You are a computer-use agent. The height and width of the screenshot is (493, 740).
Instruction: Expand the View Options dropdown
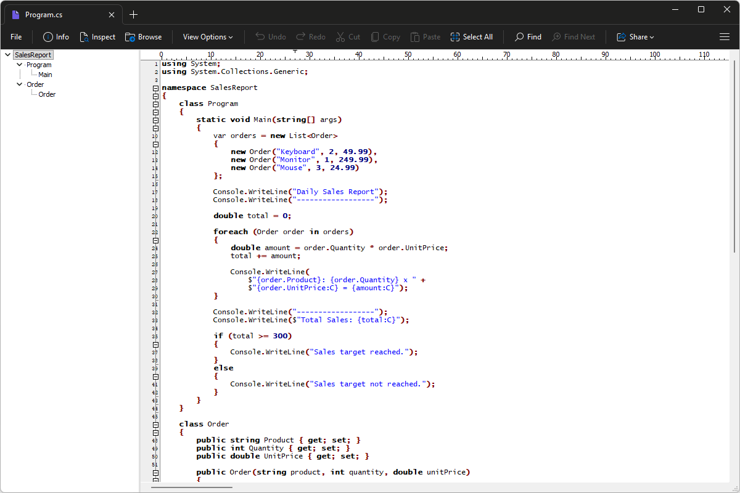click(x=208, y=37)
